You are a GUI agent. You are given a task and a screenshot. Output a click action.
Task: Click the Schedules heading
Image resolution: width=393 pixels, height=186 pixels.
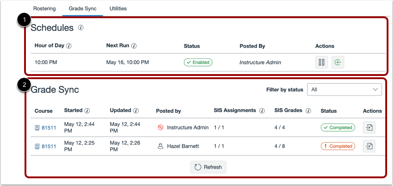point(52,28)
